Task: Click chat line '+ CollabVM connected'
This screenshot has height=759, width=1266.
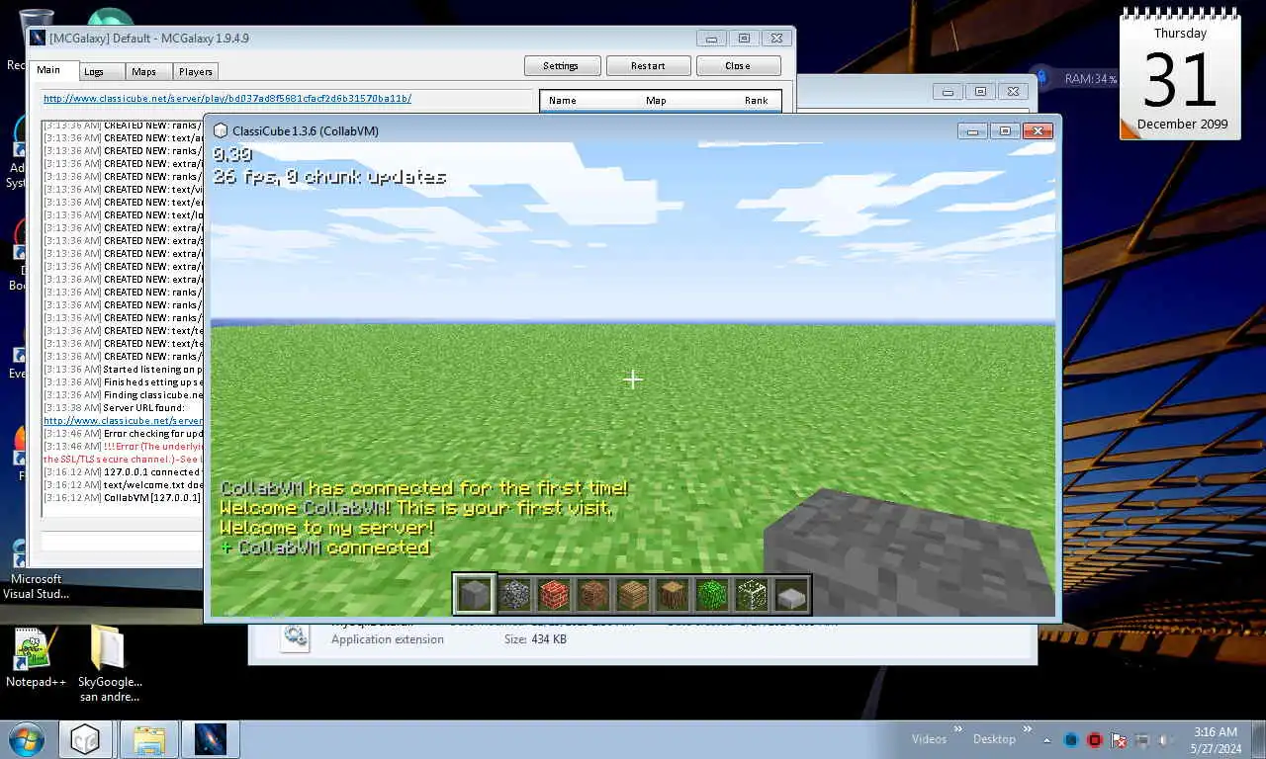Action: pos(324,548)
